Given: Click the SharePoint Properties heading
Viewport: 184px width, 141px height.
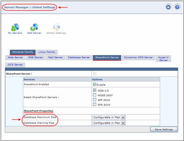Looking at the screenshot, I should coord(38,111).
